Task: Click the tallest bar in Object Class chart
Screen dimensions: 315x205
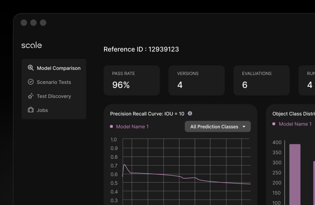Action: 295,175
